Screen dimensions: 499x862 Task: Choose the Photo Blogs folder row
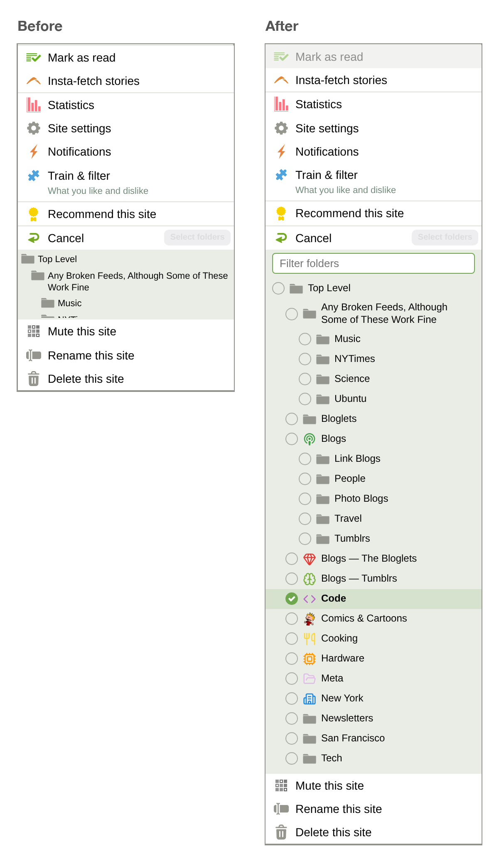click(374, 499)
